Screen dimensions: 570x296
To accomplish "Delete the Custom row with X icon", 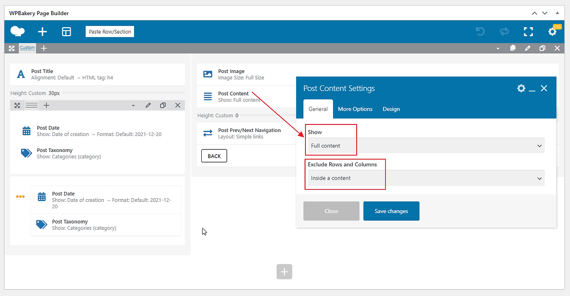I will [x=557, y=48].
